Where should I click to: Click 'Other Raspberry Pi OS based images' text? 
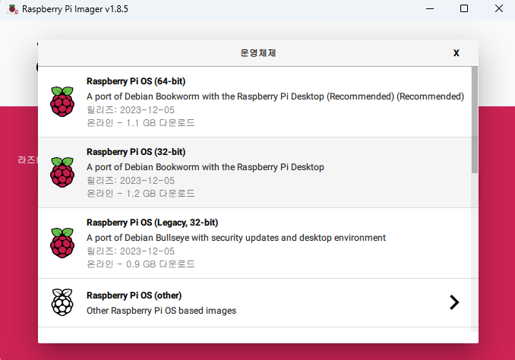[161, 311]
